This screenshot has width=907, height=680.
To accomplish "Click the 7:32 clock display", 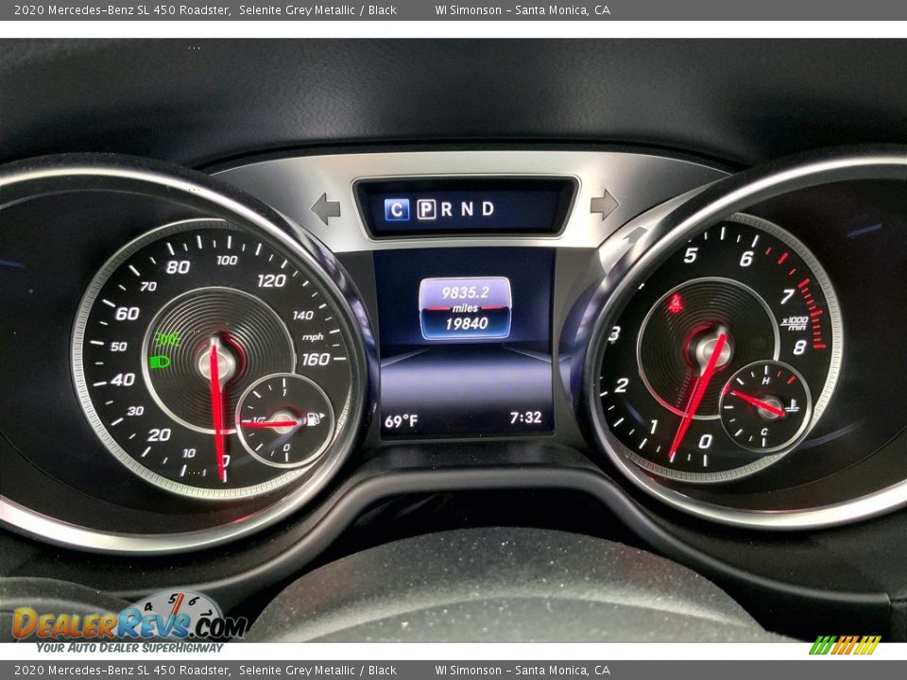I will pyautogui.click(x=525, y=417).
